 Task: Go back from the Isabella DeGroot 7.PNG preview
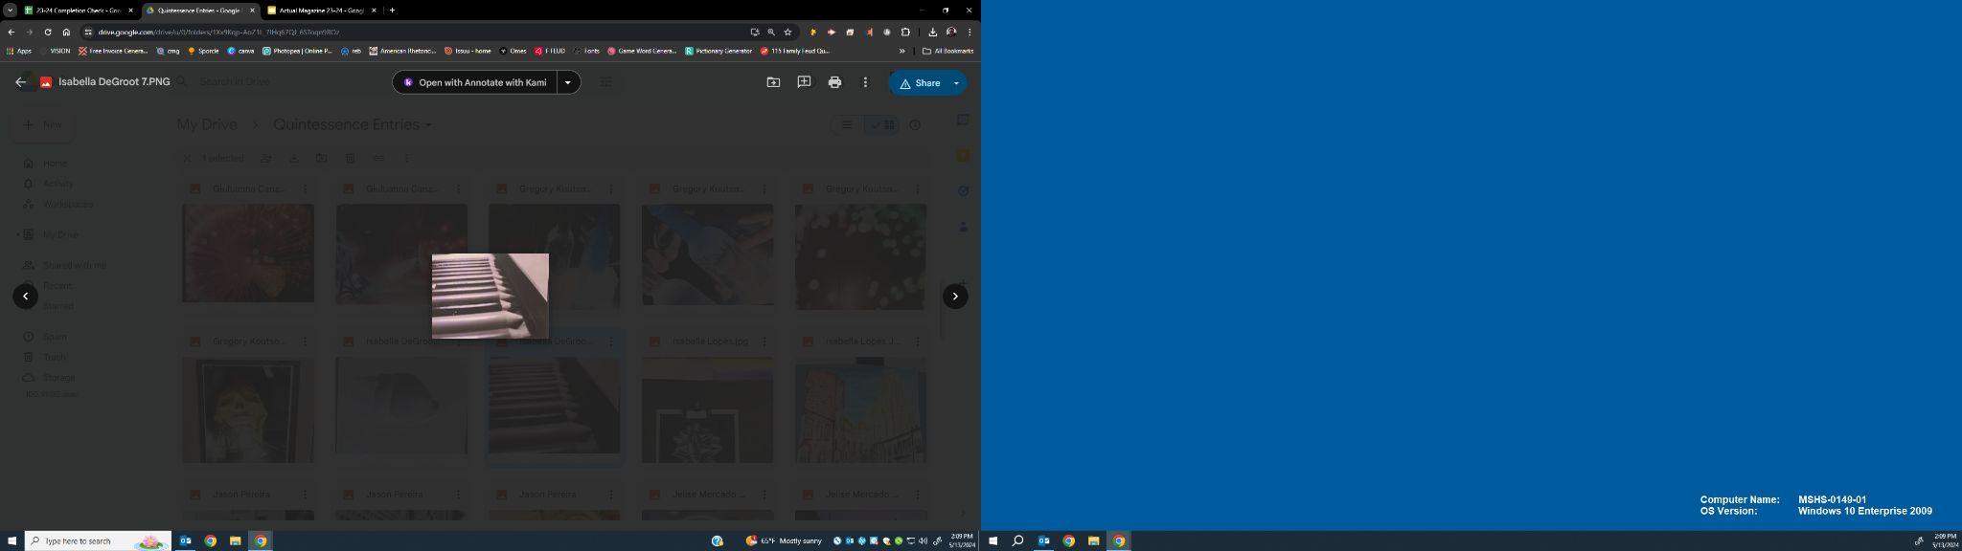[x=20, y=82]
